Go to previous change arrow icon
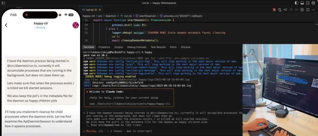 pyautogui.click(x=291, y=10)
